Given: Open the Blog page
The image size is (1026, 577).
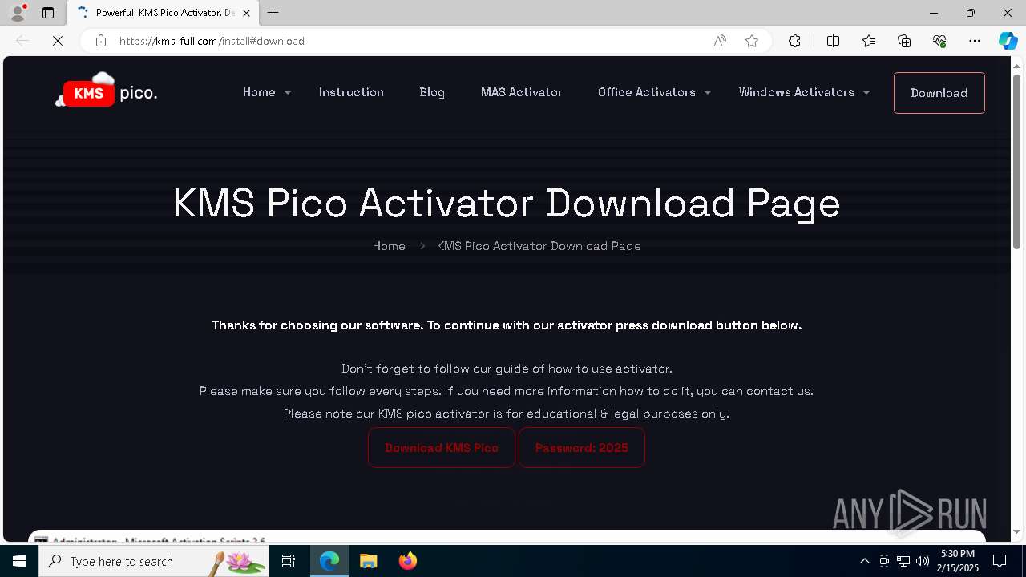Looking at the screenshot, I should pyautogui.click(x=432, y=92).
